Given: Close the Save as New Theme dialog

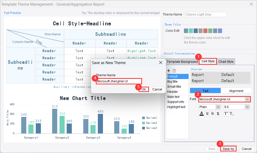Looking at the screenshot, I should 161,63.
